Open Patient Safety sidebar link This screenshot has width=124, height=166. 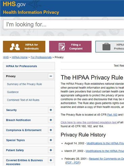click(x=15, y=150)
